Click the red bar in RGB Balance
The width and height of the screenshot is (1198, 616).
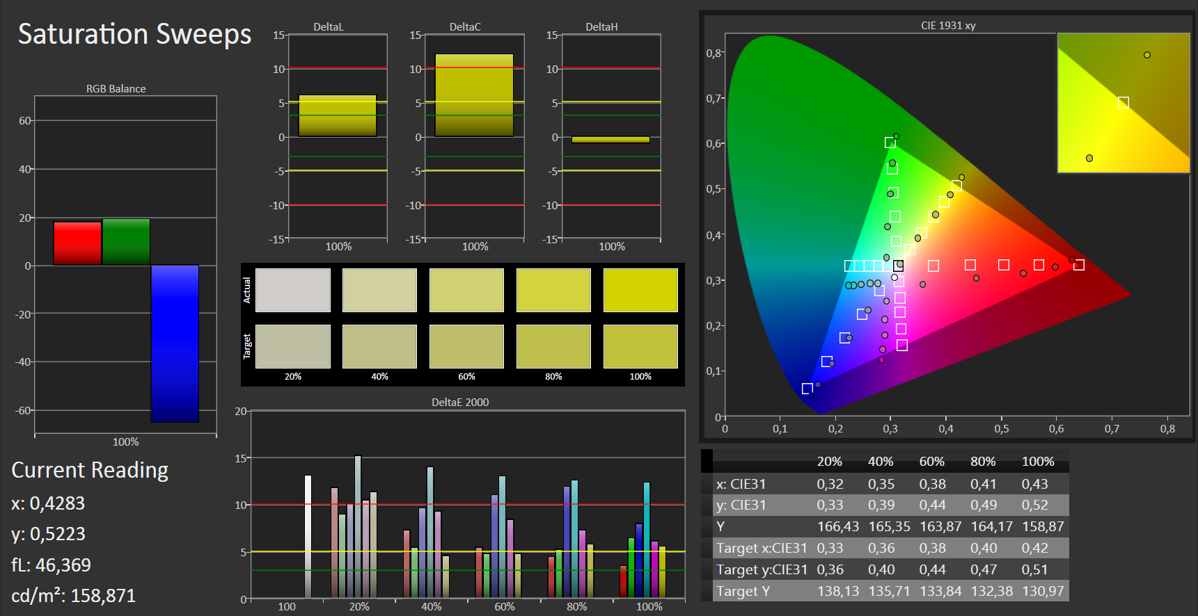pyautogui.click(x=77, y=243)
